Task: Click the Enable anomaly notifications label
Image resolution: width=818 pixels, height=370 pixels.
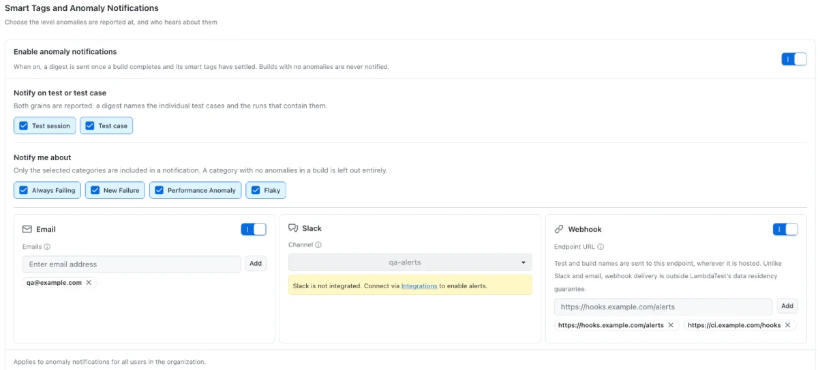Action: tap(65, 52)
